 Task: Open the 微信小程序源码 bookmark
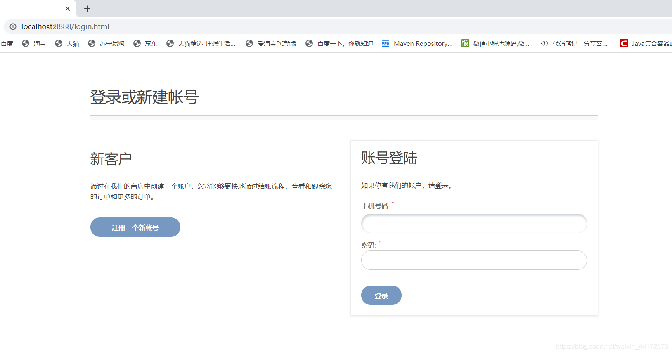495,43
